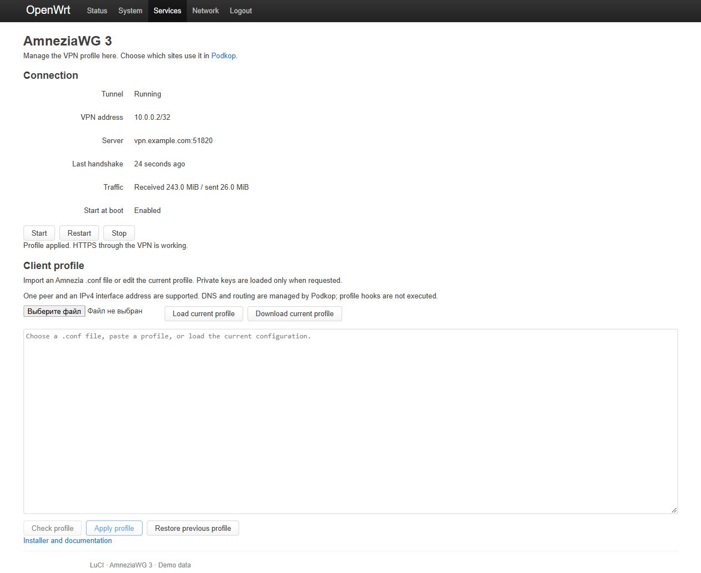The width and height of the screenshot is (701, 573).
Task: Click the Profile applied status message
Action: pyautogui.click(x=105, y=245)
